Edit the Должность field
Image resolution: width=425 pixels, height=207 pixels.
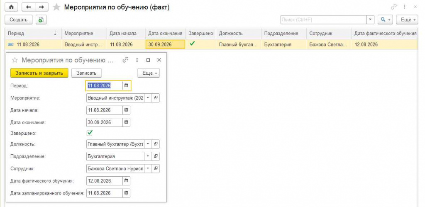pyautogui.click(x=115, y=144)
